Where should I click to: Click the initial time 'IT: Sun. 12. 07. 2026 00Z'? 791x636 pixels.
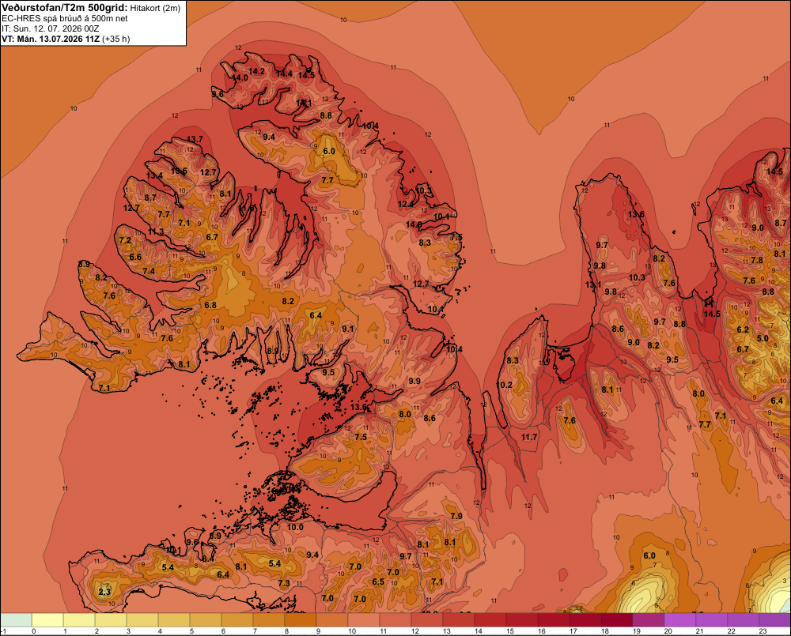tap(50, 28)
